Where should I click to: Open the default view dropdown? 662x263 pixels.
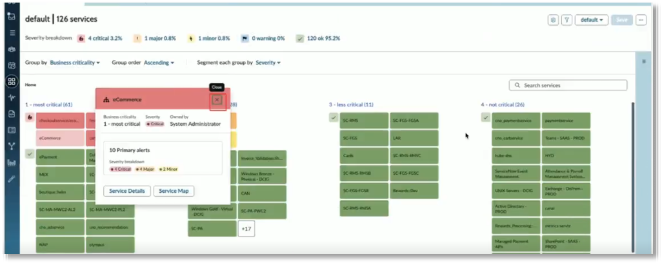(x=591, y=20)
